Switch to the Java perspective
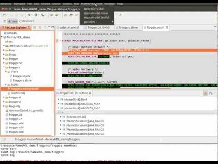This screenshot has width=218, height=164. pyautogui.click(x=13, y=21)
